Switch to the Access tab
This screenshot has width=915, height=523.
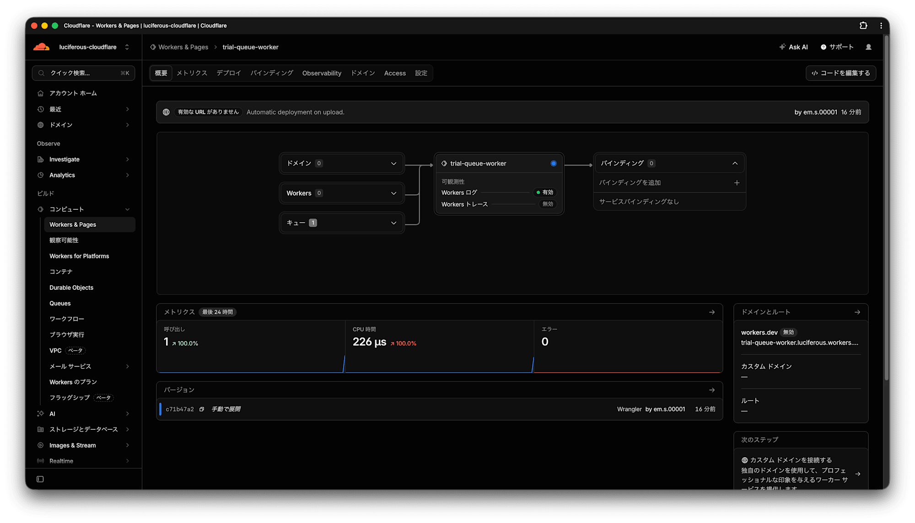[x=395, y=73]
